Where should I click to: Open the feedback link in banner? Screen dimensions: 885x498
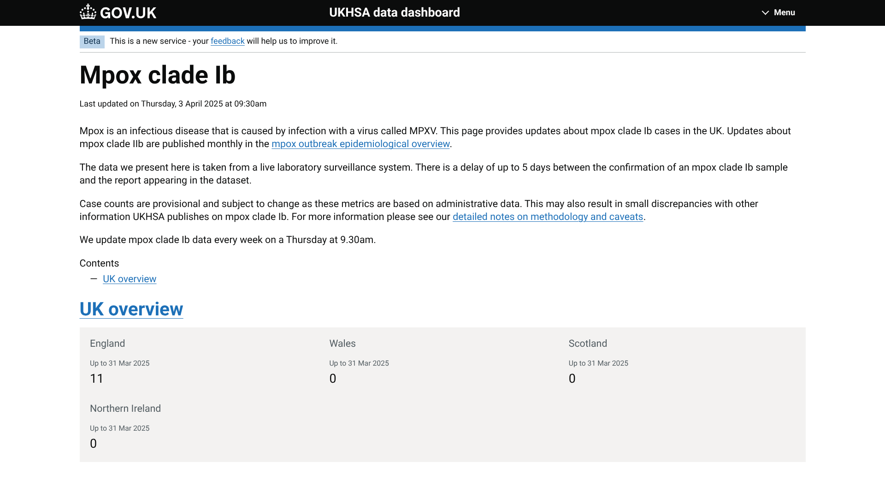click(x=227, y=41)
